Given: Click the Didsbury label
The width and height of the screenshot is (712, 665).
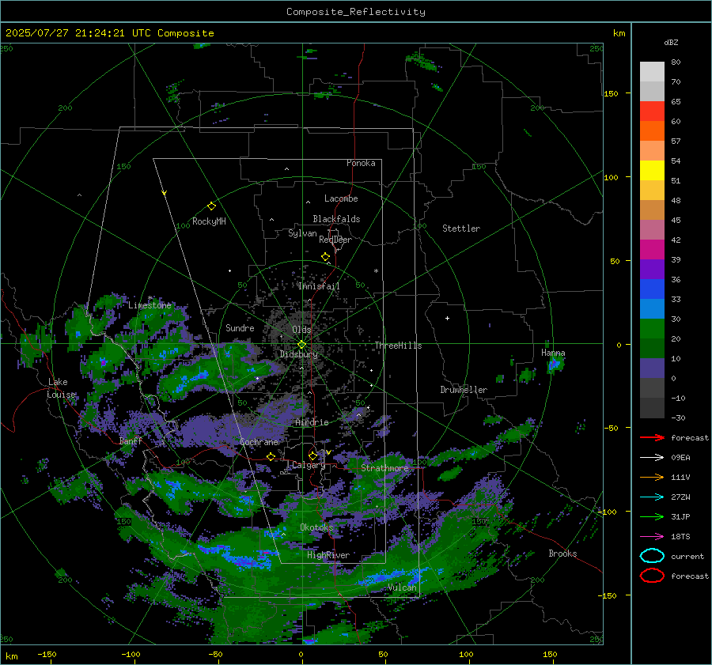Looking at the screenshot, I should tap(298, 354).
